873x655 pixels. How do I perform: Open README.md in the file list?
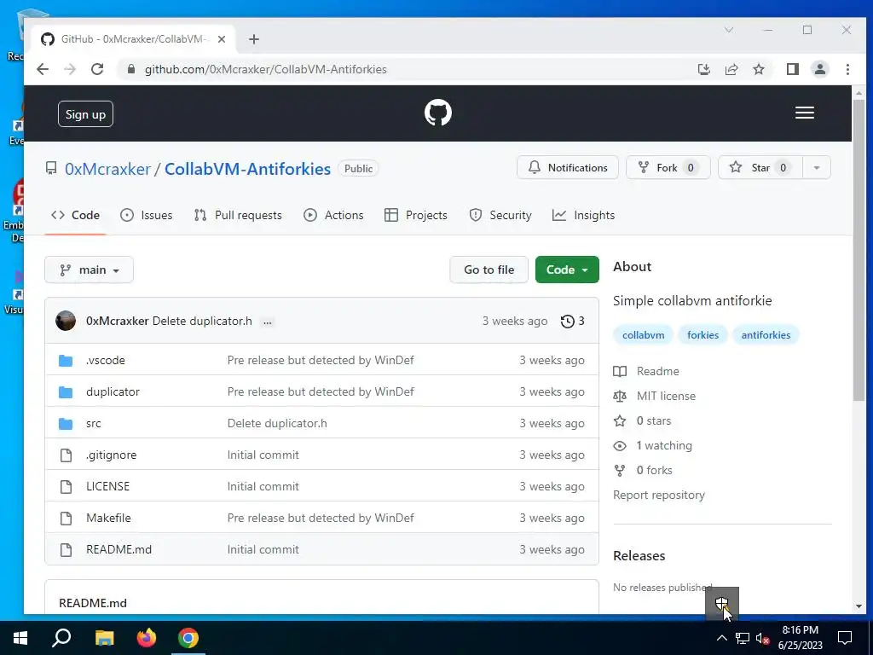tap(119, 550)
